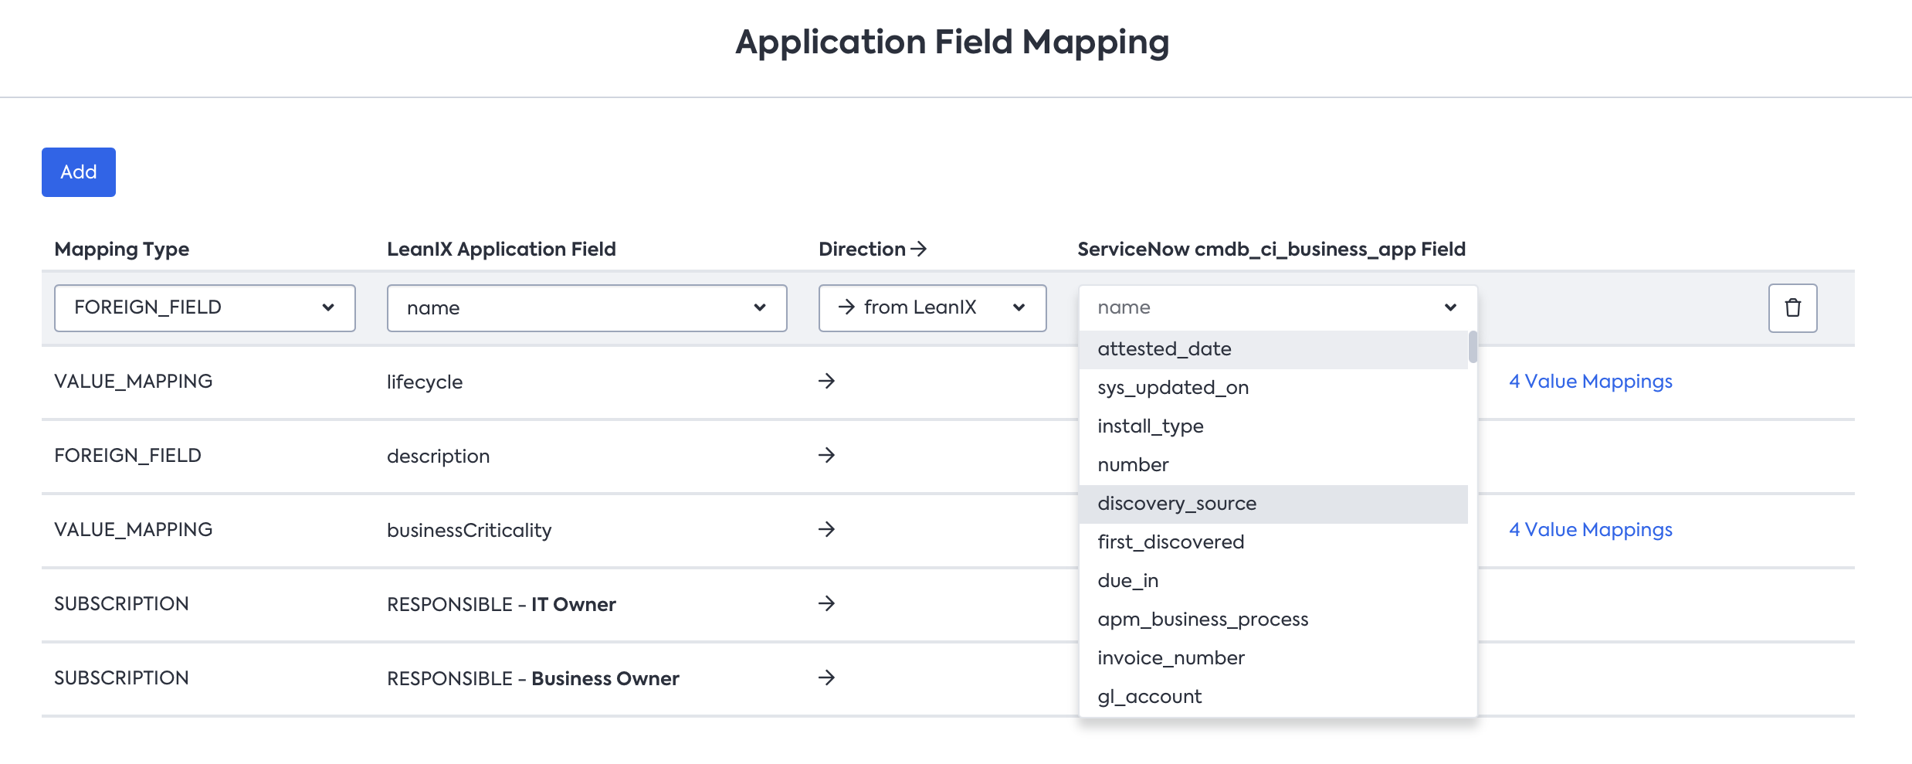Delete the name mapping row via trash icon

tap(1792, 307)
